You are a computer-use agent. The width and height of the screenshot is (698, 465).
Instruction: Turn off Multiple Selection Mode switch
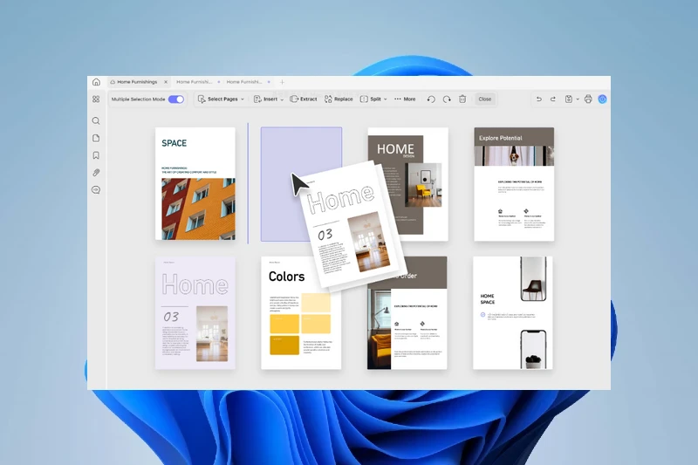[176, 99]
